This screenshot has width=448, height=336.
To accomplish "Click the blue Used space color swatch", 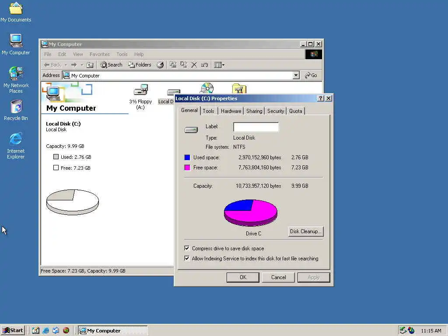I will pyautogui.click(x=187, y=157).
